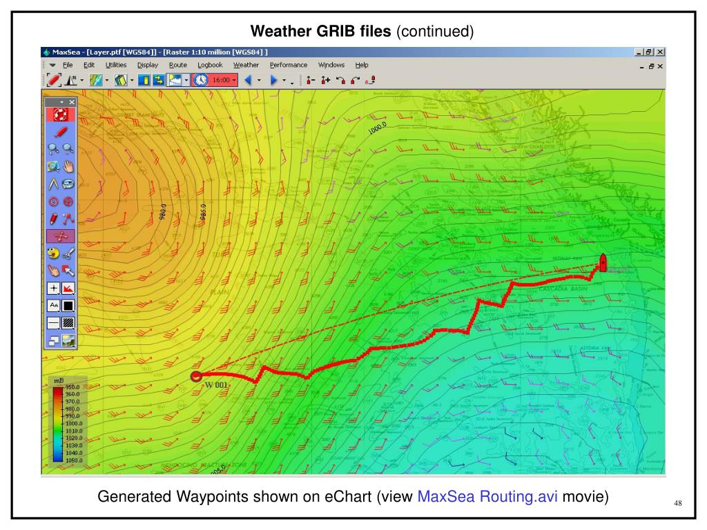The height and width of the screenshot is (530, 707).
Task: Open the Route menu
Action: tap(177, 65)
